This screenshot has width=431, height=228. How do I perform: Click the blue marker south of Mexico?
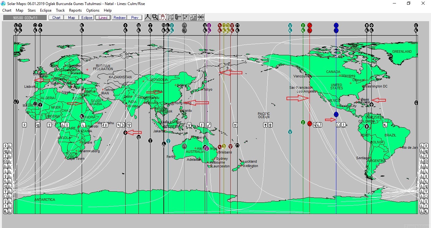coord(336,114)
